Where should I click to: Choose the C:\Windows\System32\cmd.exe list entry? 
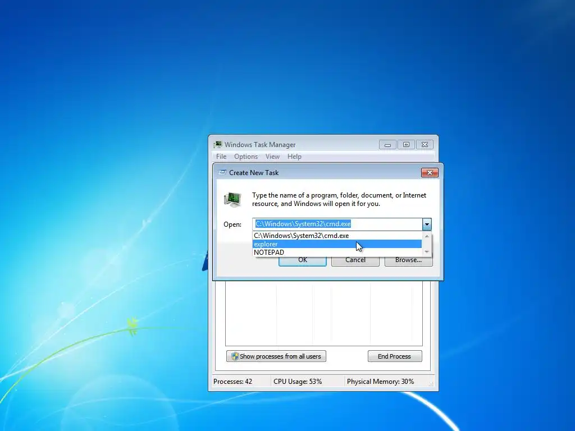[x=337, y=236]
